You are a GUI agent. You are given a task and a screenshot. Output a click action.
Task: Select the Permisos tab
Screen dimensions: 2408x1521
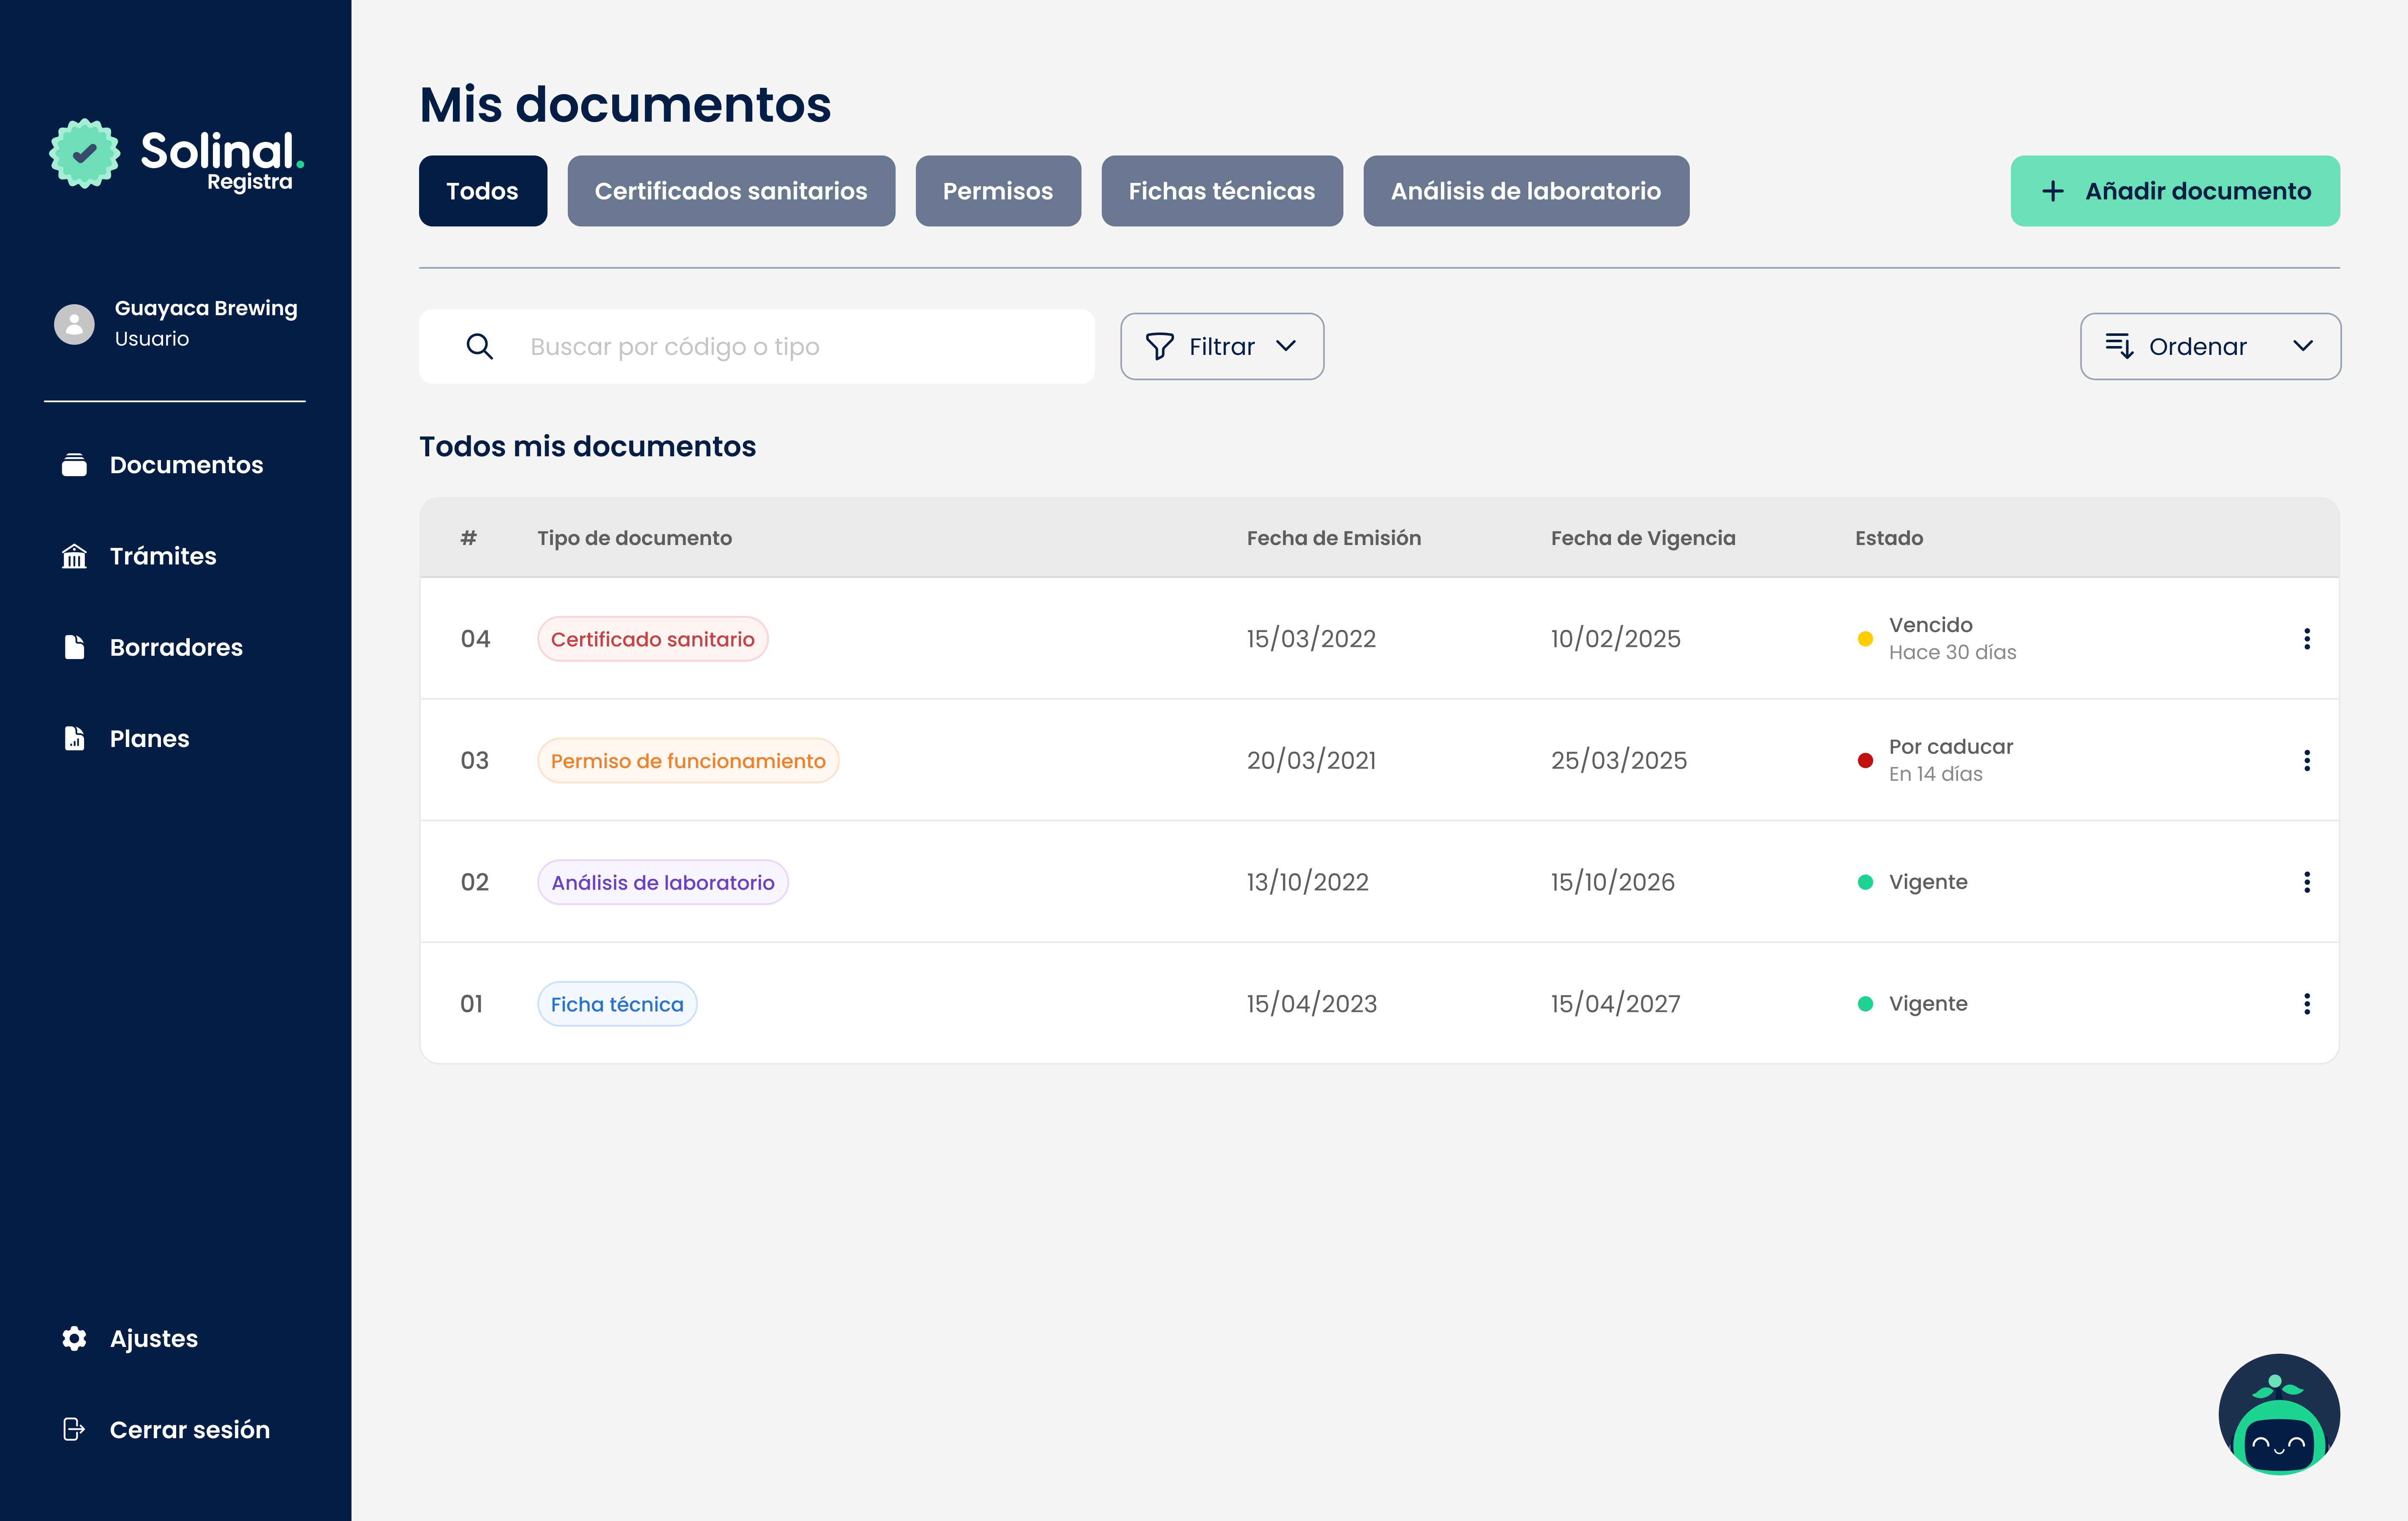[x=997, y=191]
